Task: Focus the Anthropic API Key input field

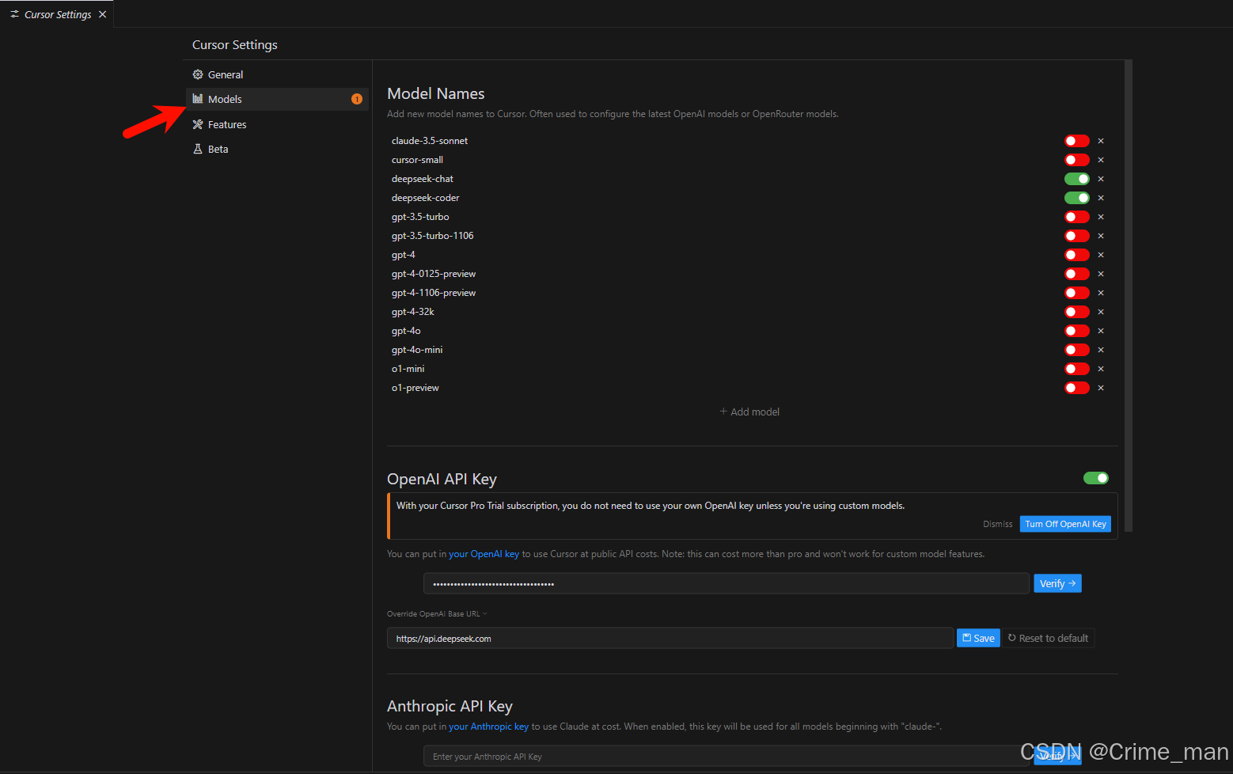Action: click(x=727, y=757)
